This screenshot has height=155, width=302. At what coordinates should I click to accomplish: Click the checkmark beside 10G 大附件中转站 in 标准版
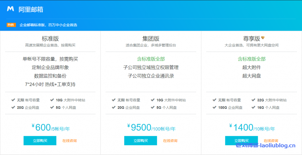[x=52, y=100]
